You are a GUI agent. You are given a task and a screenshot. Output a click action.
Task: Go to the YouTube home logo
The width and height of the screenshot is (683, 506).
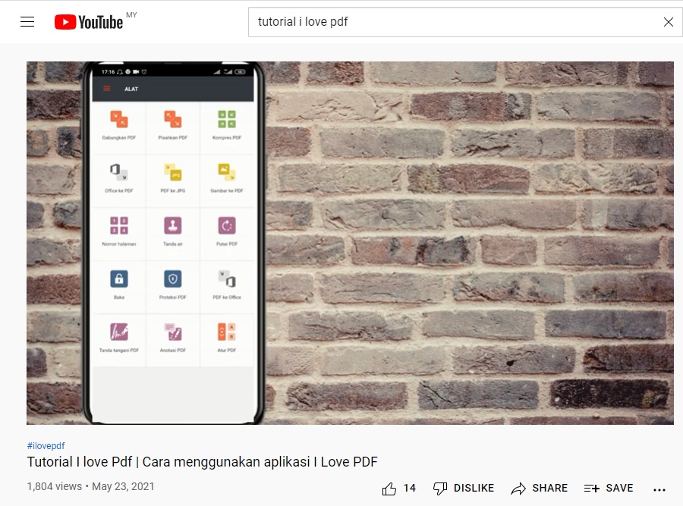[89, 22]
